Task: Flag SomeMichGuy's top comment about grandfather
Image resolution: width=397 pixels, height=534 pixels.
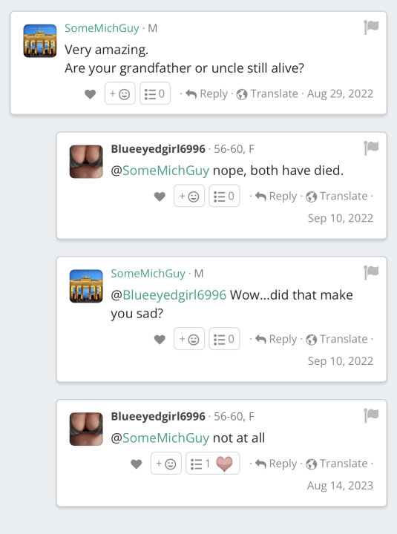Action: 371,27
